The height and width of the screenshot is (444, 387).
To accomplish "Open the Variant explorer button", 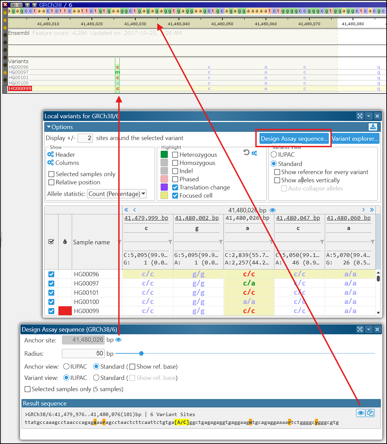I will pyautogui.click(x=355, y=139).
